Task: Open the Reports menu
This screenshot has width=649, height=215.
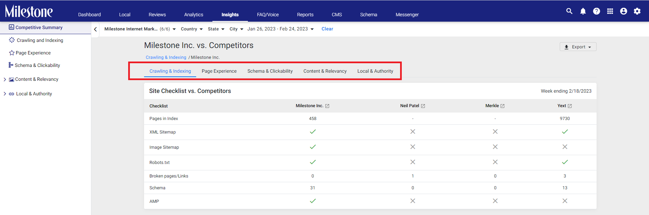Action: (x=305, y=15)
